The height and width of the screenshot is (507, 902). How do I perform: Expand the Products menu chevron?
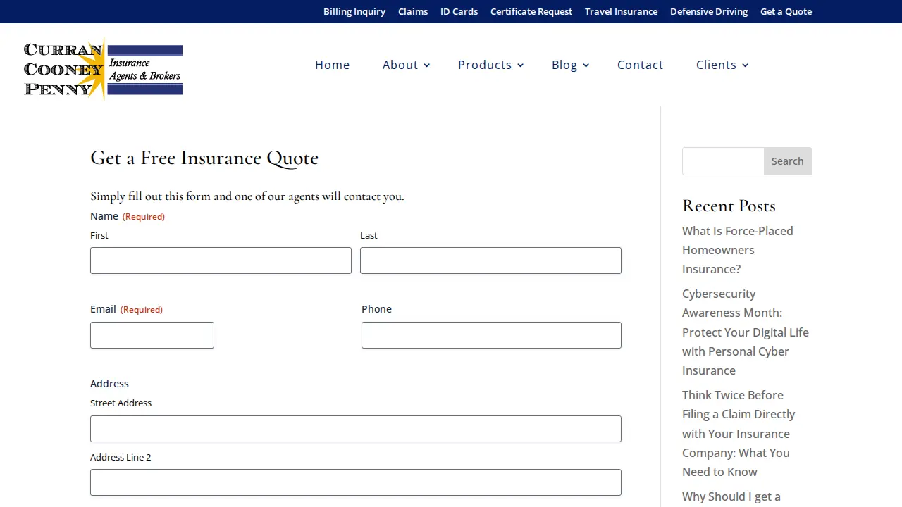pyautogui.click(x=521, y=65)
